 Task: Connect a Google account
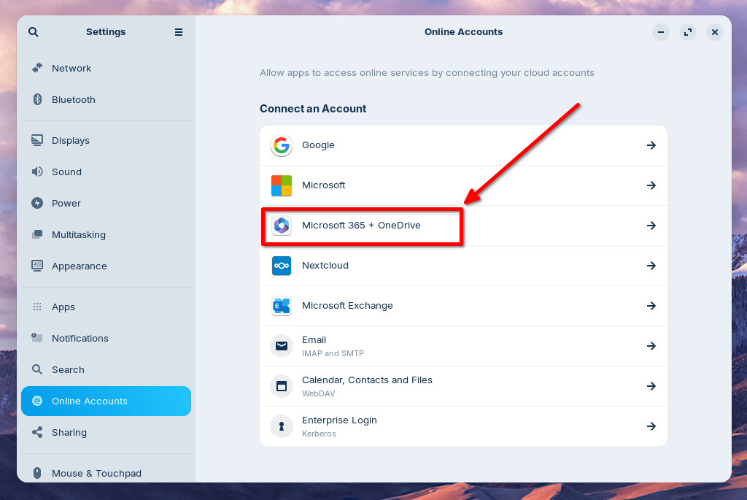click(x=463, y=145)
